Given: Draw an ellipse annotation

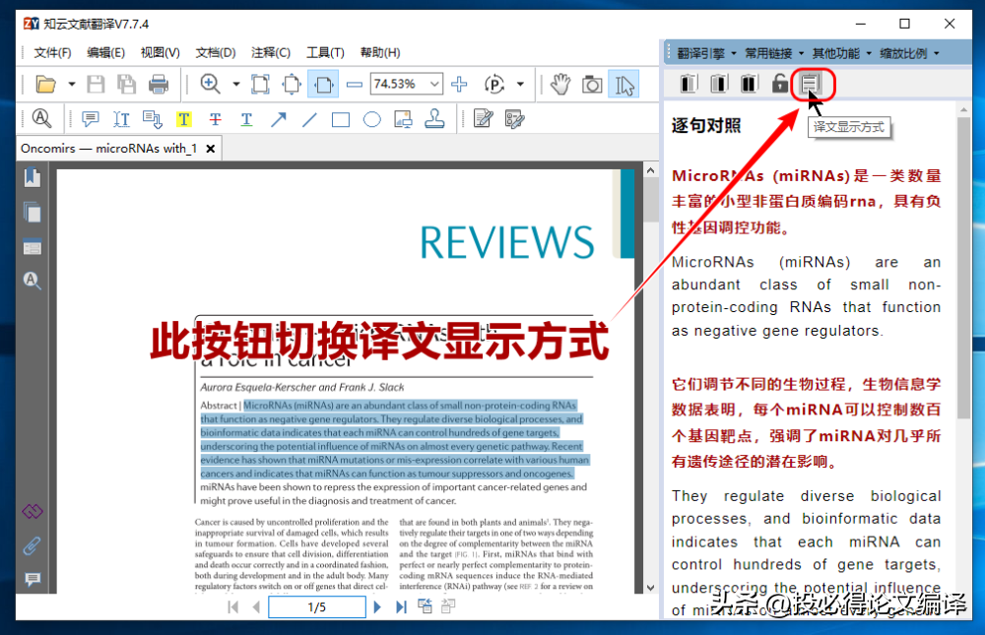Looking at the screenshot, I should pyautogui.click(x=372, y=119).
